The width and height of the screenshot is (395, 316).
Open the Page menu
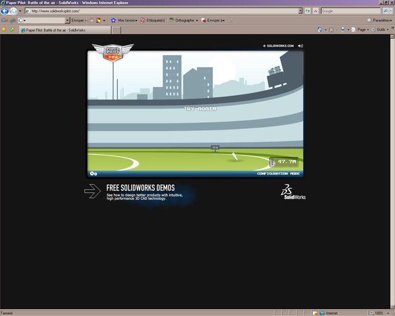[x=360, y=30]
